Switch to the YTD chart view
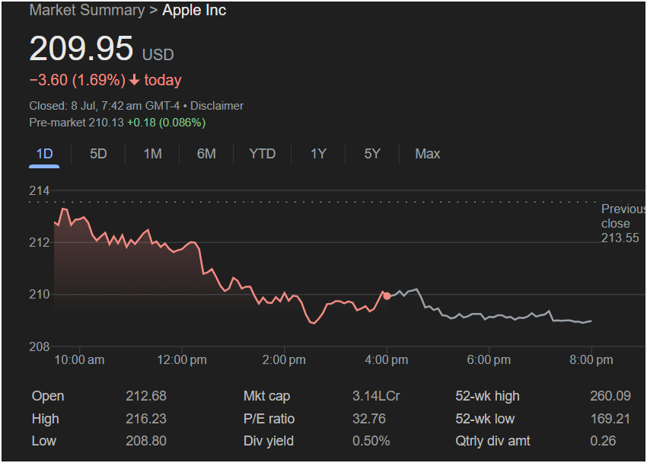 point(263,154)
